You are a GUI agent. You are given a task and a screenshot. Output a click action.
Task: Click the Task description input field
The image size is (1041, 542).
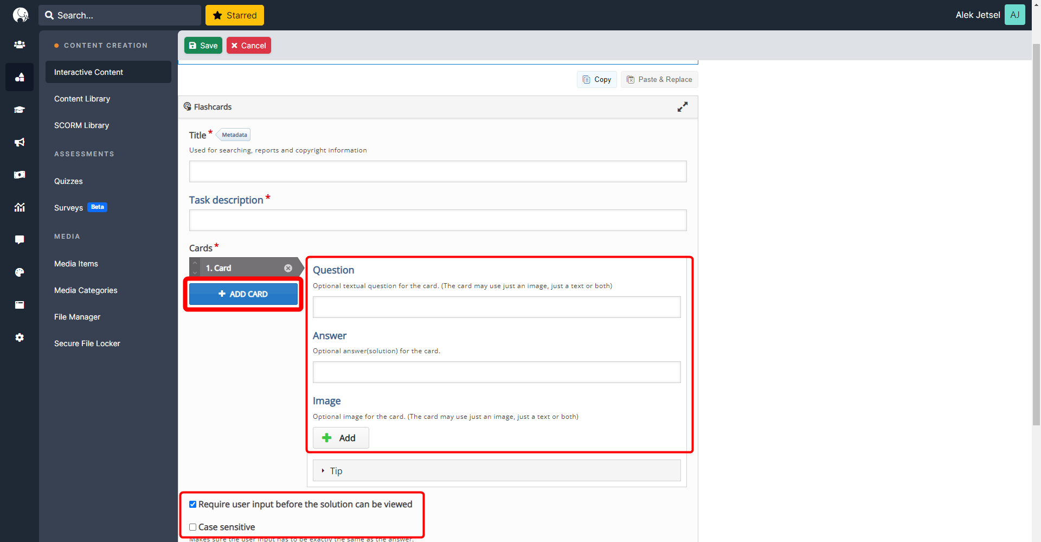point(438,220)
